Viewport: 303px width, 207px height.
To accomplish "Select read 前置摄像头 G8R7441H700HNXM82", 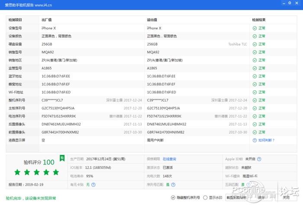I will coord(166,132).
